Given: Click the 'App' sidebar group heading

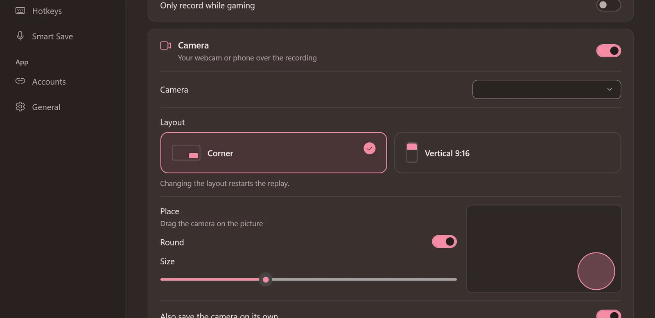Looking at the screenshot, I should point(22,62).
